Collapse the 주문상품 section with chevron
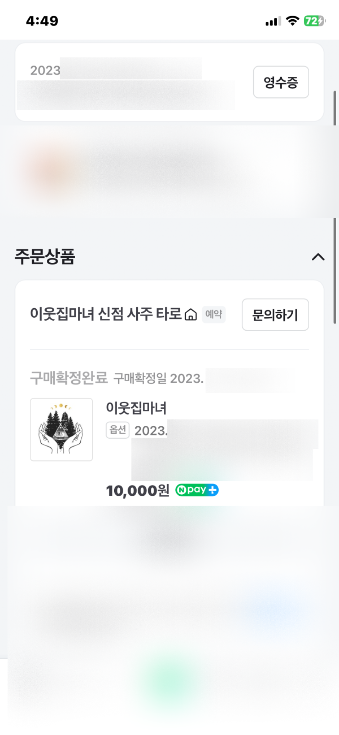The width and height of the screenshot is (339, 735). pyautogui.click(x=318, y=257)
